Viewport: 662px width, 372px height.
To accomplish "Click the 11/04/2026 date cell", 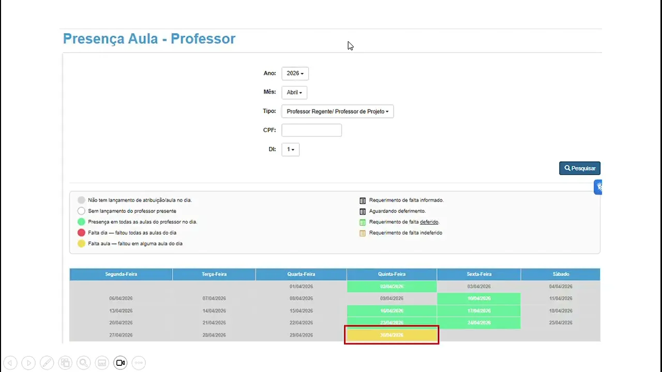I will (x=561, y=299).
